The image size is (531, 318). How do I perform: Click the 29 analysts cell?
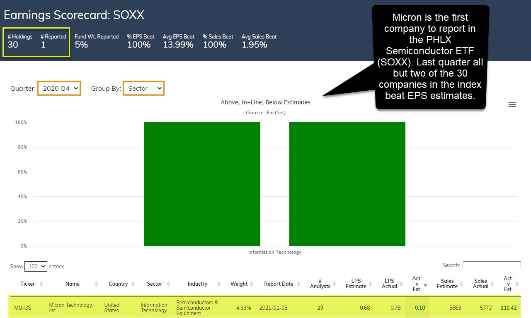[x=320, y=308]
